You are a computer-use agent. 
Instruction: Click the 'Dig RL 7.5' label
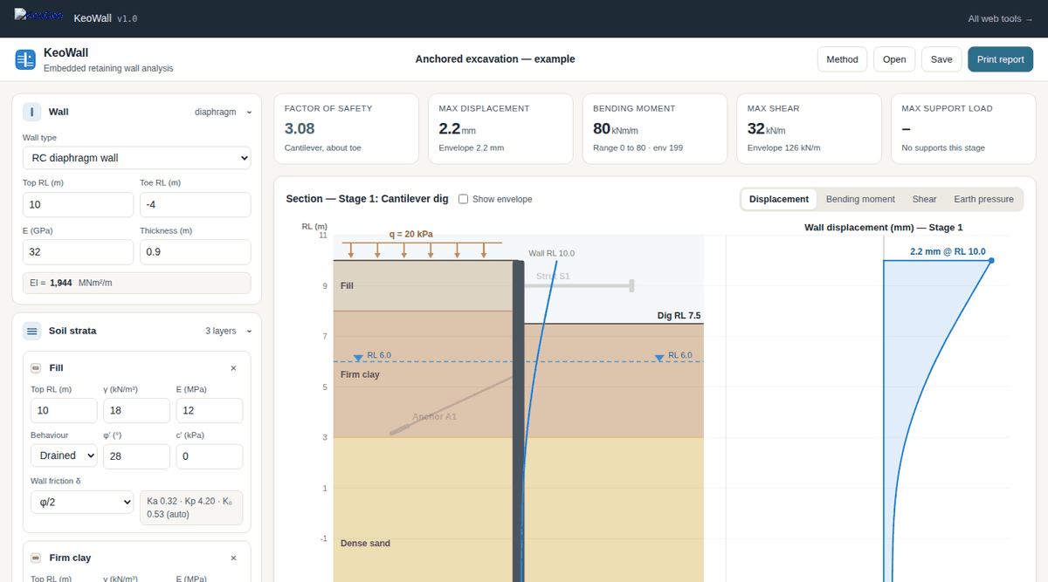679,316
